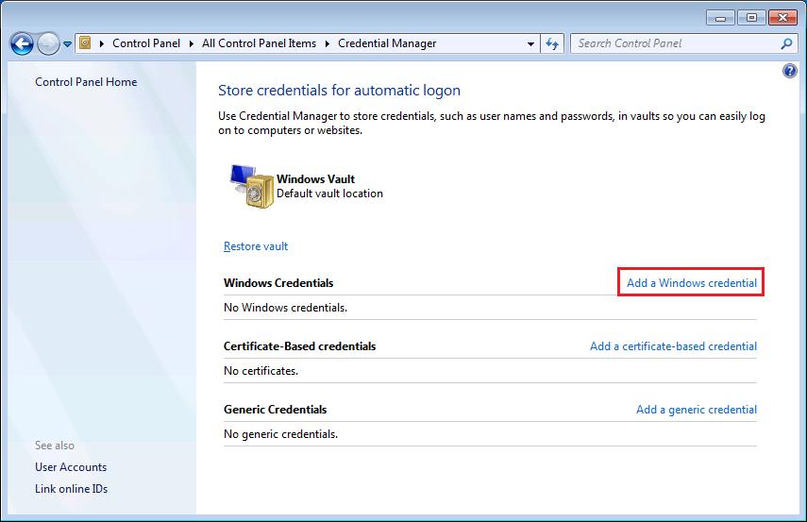Click 'Add a generic credential' link
The image size is (807, 522).
click(x=696, y=410)
